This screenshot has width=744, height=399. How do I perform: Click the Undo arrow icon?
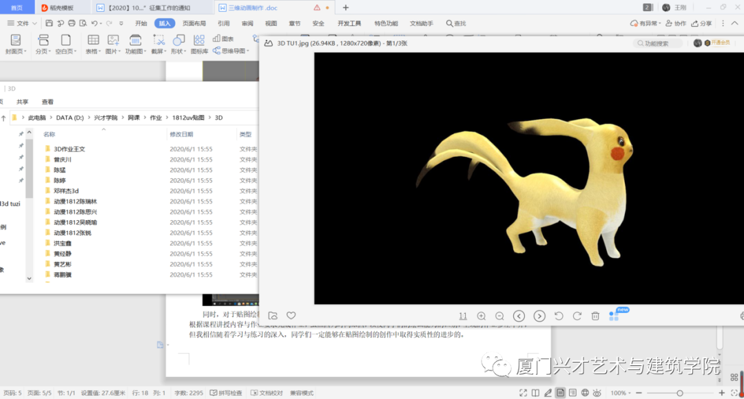pos(94,23)
